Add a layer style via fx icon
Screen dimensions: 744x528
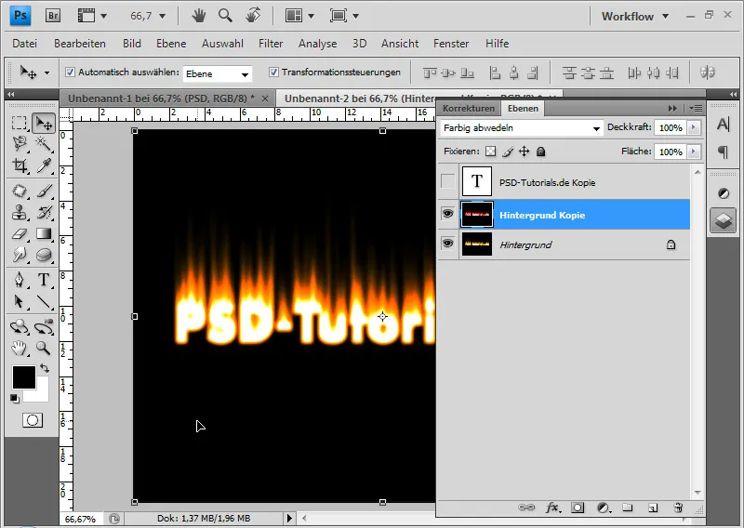click(x=552, y=508)
